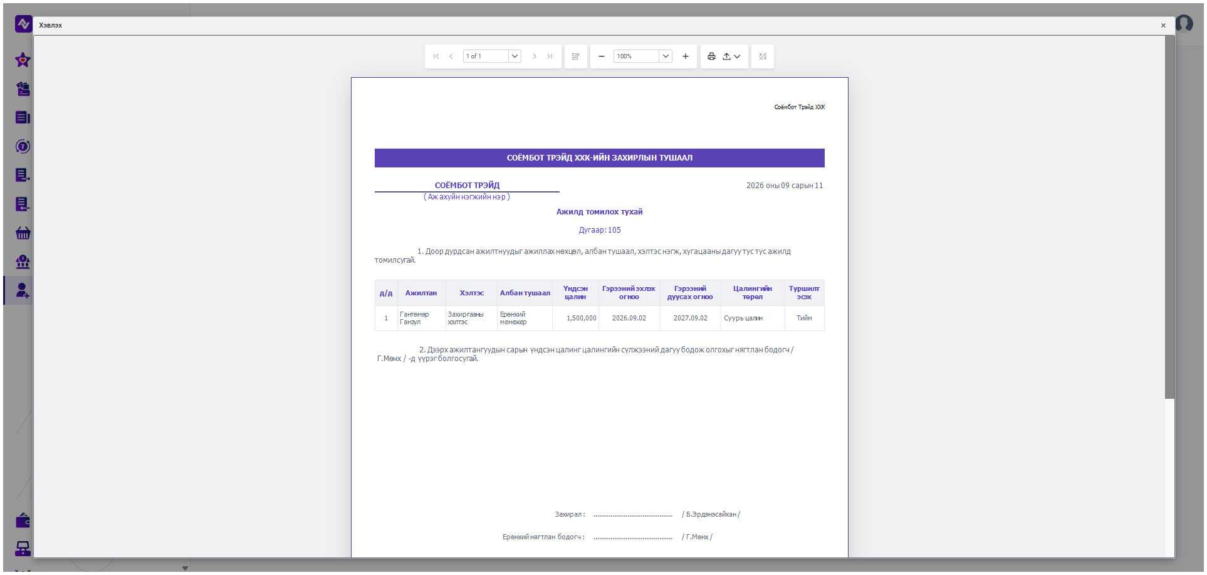This screenshot has width=1207, height=575.
Task: Expand the '1 of 1' page selector
Action: (515, 56)
